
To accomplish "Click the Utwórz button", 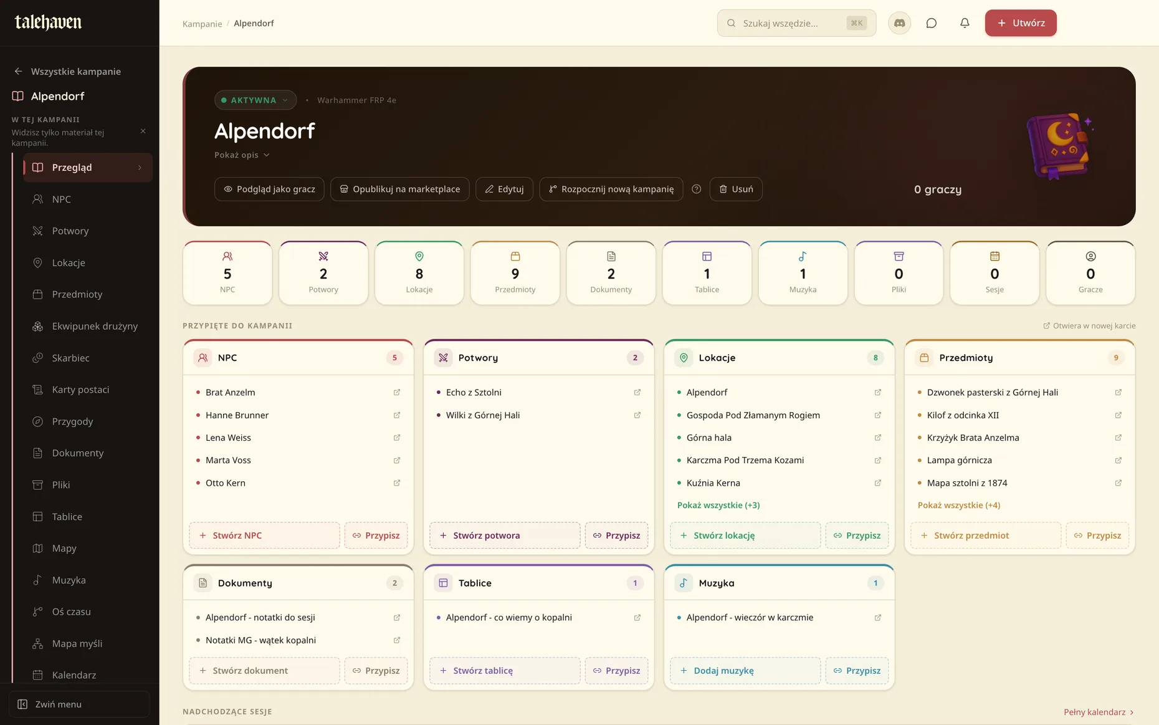I will click(x=1021, y=23).
